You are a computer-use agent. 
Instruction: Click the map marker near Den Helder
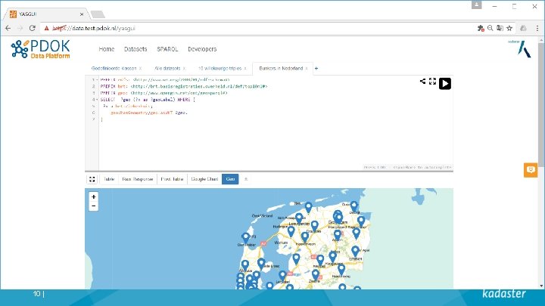[x=245, y=238]
